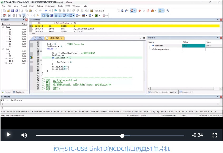223x153 pixels.
Task: Play the video
Action: 9,135
